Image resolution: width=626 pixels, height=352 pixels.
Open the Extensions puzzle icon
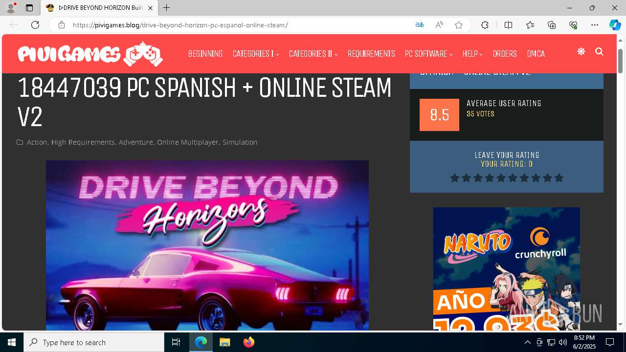pyautogui.click(x=485, y=25)
